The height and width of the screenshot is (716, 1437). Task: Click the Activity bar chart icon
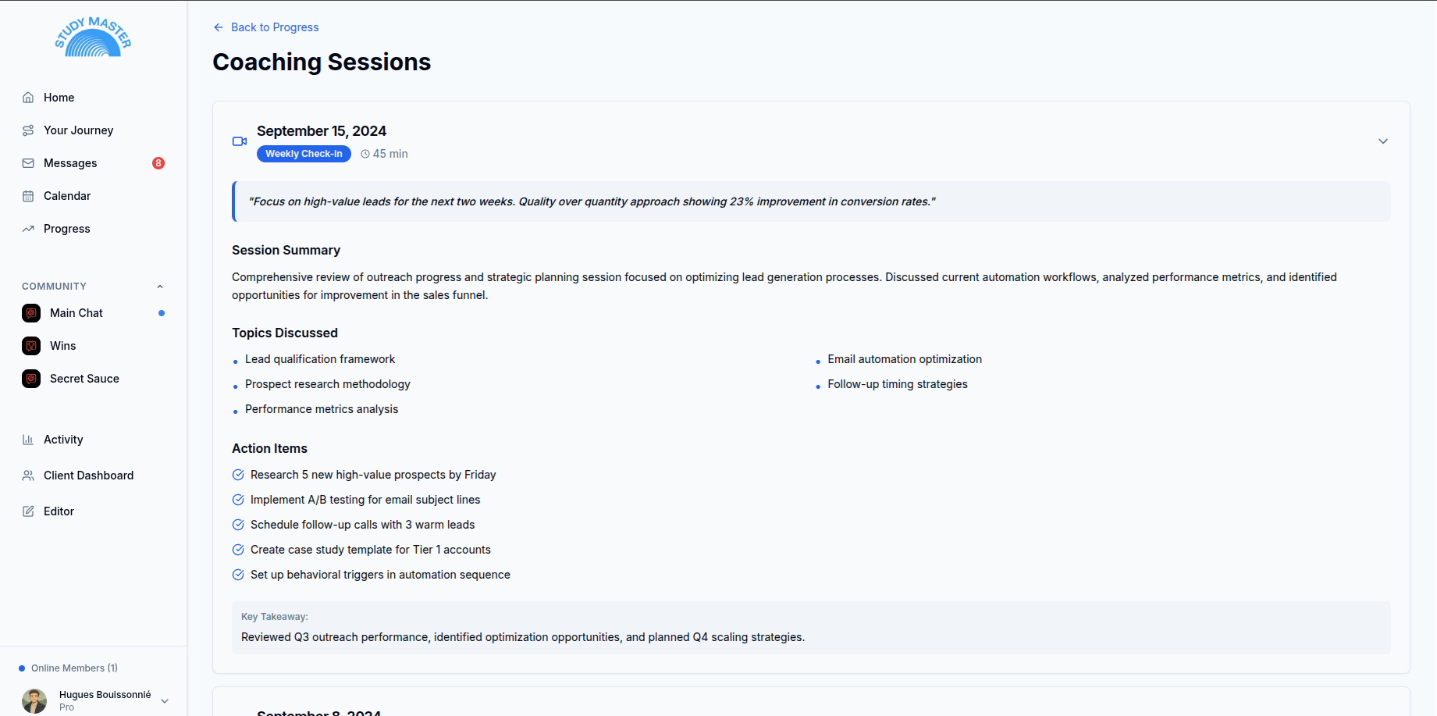(28, 440)
